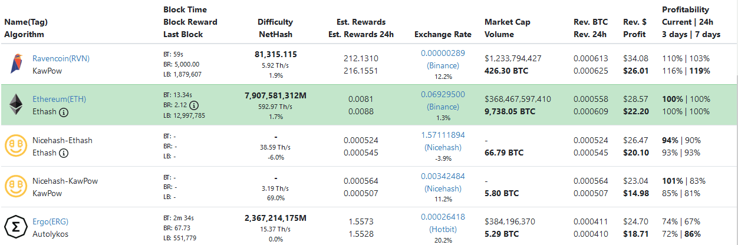Click the Profitability column header
Screen dimensions: 738x245
coord(691,22)
